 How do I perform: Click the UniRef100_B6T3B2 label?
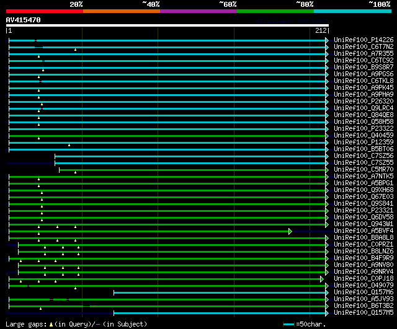point(364,306)
